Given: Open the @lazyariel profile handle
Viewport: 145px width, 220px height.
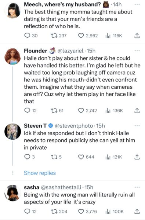Looking at the screenshot, I should [71, 51].
